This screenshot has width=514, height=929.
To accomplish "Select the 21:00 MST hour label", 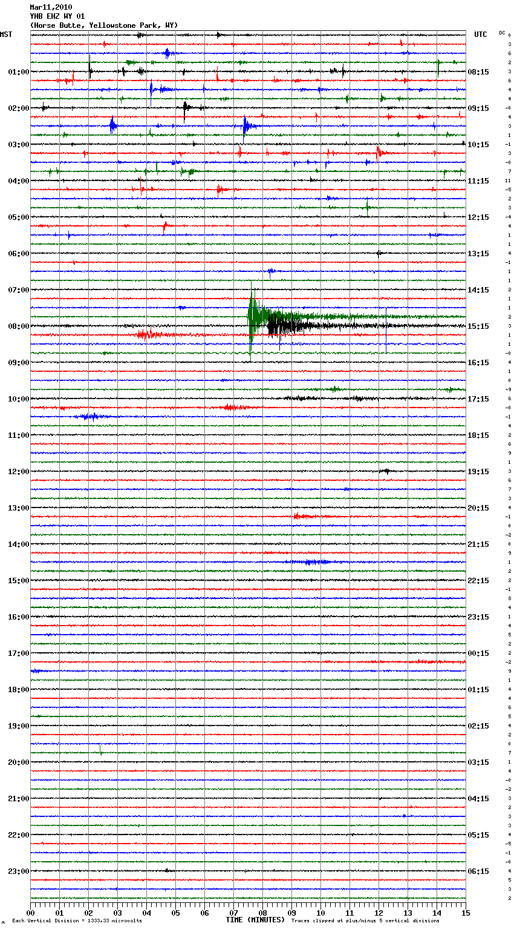I will (19, 799).
